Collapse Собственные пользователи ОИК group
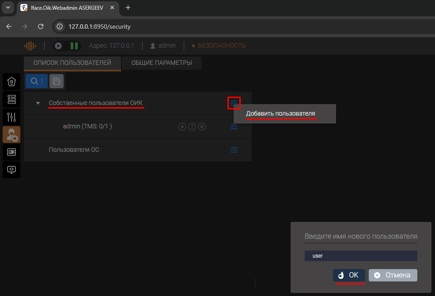Image resolution: width=435 pixels, height=296 pixels. 38,103
